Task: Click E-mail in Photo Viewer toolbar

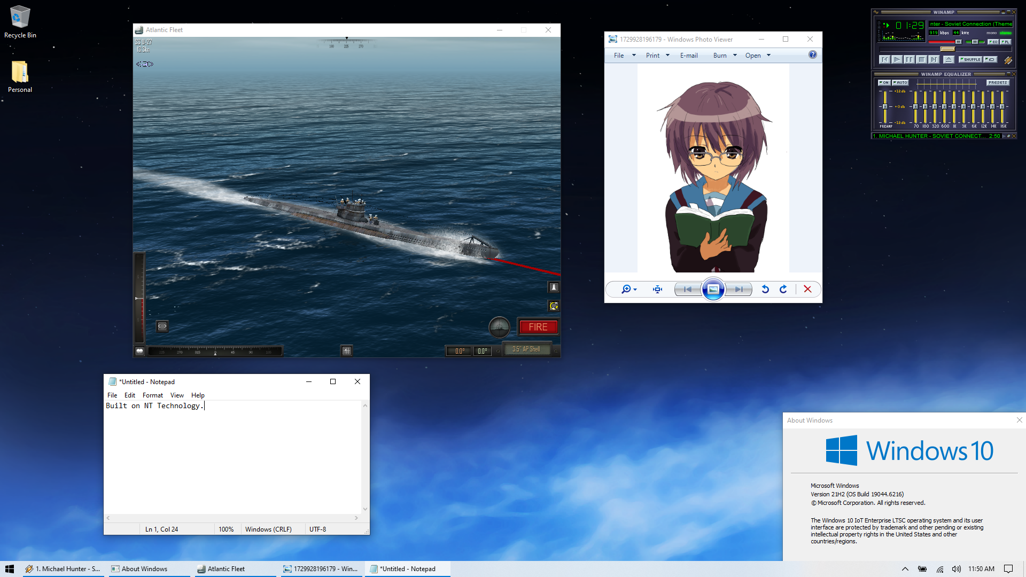Action: click(x=689, y=56)
